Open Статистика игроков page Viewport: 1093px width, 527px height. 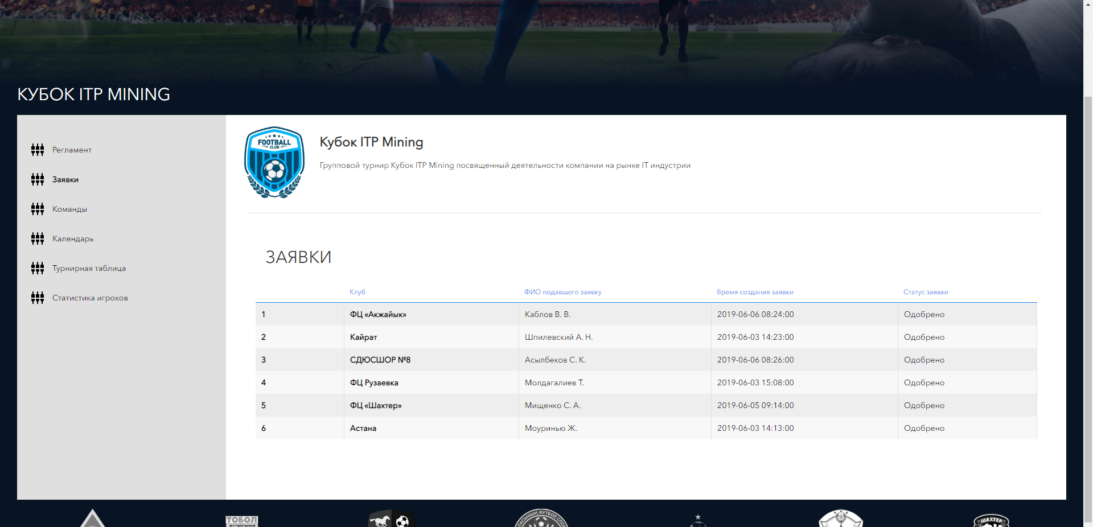[90, 298]
